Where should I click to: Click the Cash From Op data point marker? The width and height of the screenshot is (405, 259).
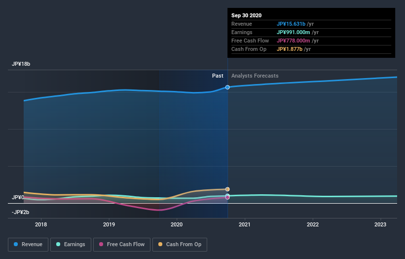(x=227, y=189)
